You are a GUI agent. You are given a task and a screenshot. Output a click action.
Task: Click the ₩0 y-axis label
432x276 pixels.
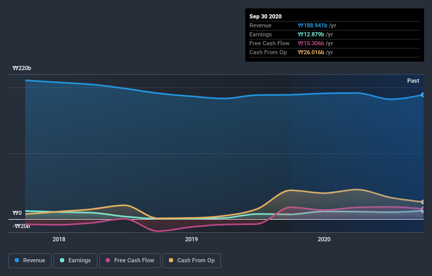17,213
